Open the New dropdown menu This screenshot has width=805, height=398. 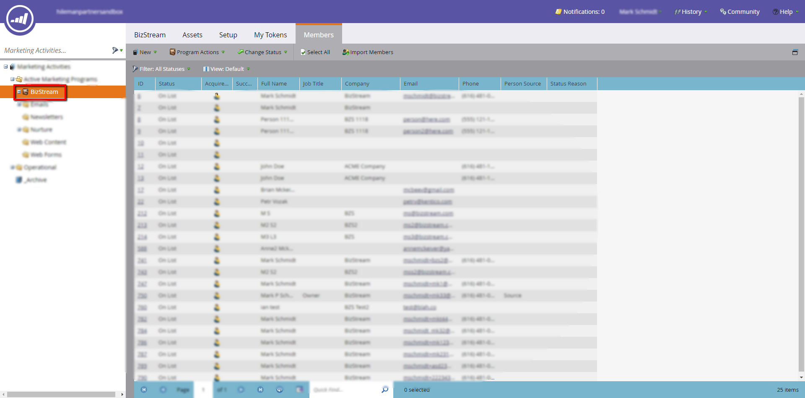tap(145, 52)
